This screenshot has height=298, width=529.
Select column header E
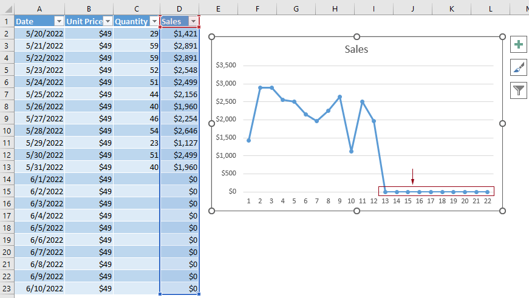tap(218, 8)
